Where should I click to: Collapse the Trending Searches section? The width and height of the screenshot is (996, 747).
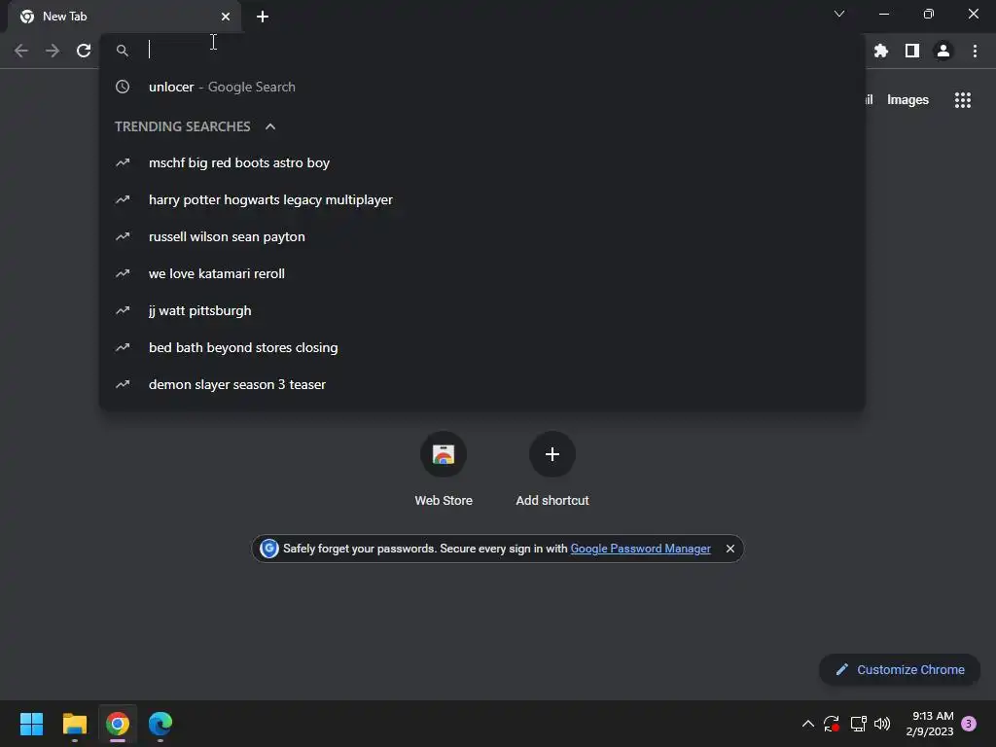click(x=270, y=126)
